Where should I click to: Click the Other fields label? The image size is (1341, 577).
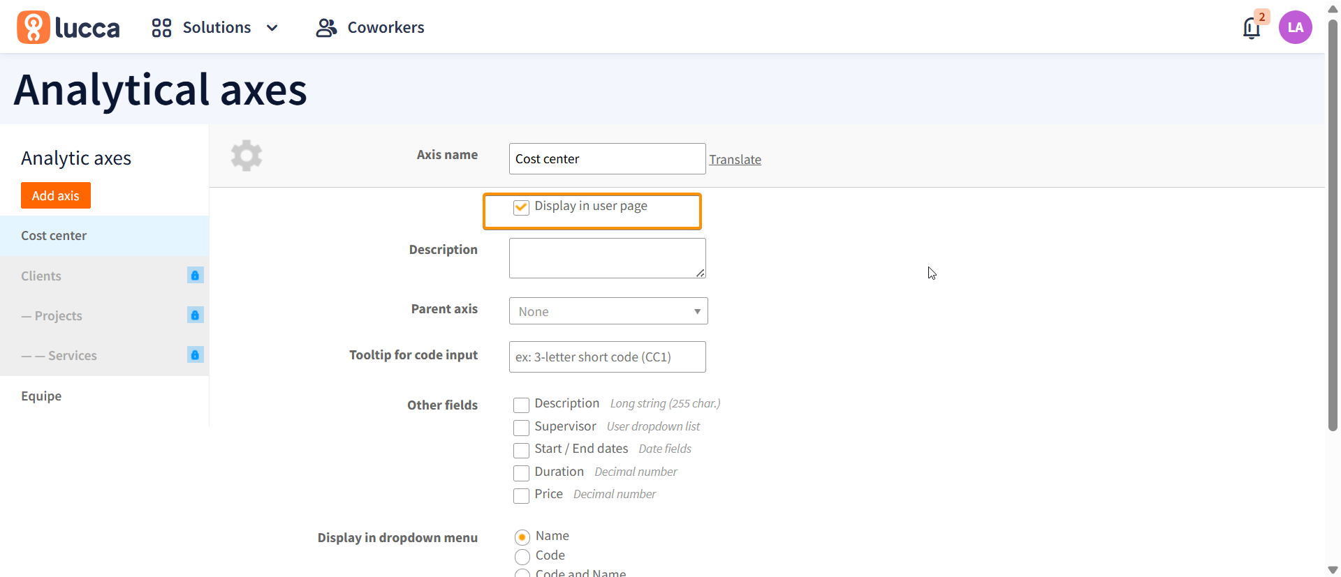443,405
